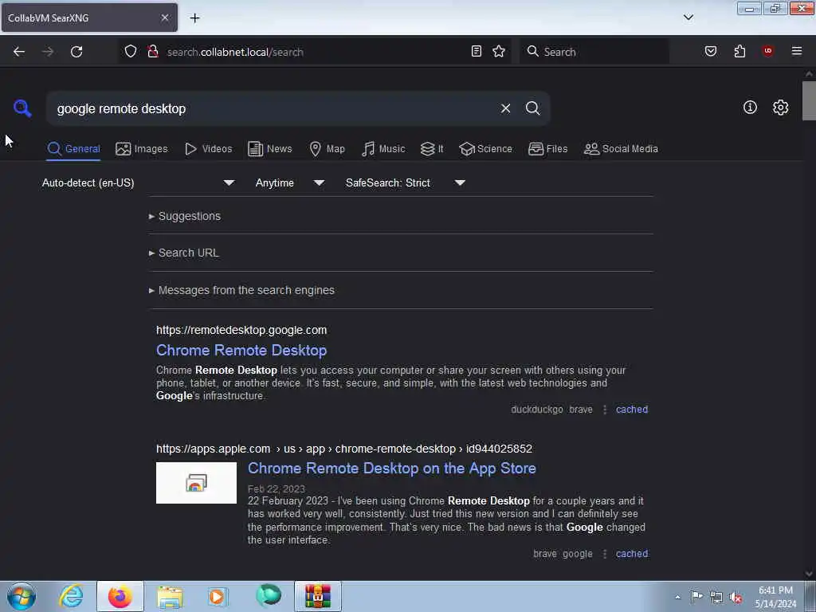Screen dimensions: 816x612
Task: Click the SearXNG logo magnifier icon
Action: 22,108
